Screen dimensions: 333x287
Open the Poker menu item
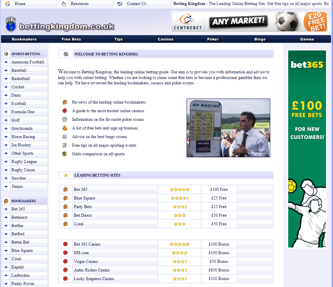[213, 39]
